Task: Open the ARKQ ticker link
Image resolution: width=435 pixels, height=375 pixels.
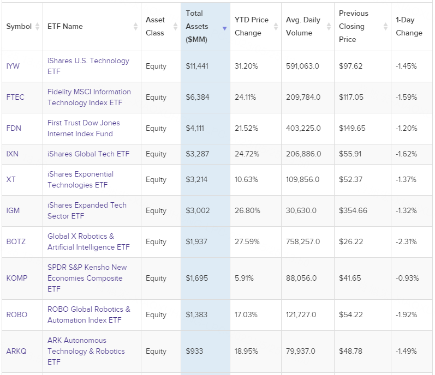Action: (x=17, y=351)
